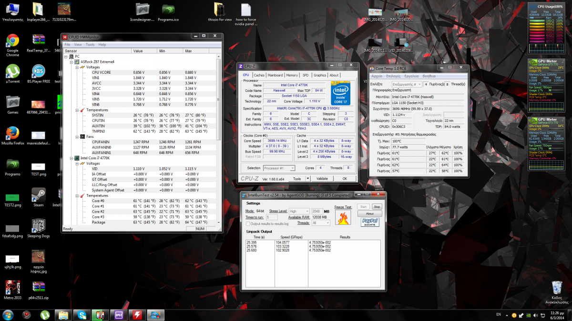The height and width of the screenshot is (321, 572).
Task: Open the Processor #1 selection dropdown in CPU-Z
Action: (279, 168)
